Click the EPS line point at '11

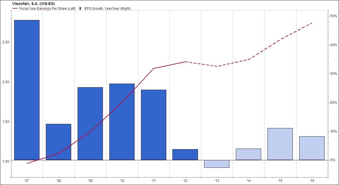pyautogui.click(x=154, y=68)
